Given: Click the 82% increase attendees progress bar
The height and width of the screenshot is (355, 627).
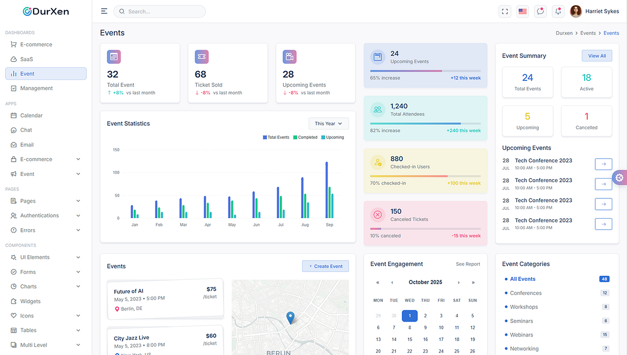Looking at the screenshot, I should [425, 123].
